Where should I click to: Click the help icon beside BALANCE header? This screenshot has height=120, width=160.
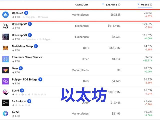coord(119,5)
